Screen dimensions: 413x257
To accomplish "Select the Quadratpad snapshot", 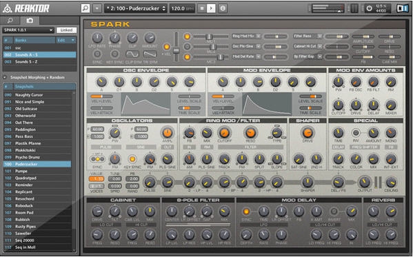I will [37, 178].
